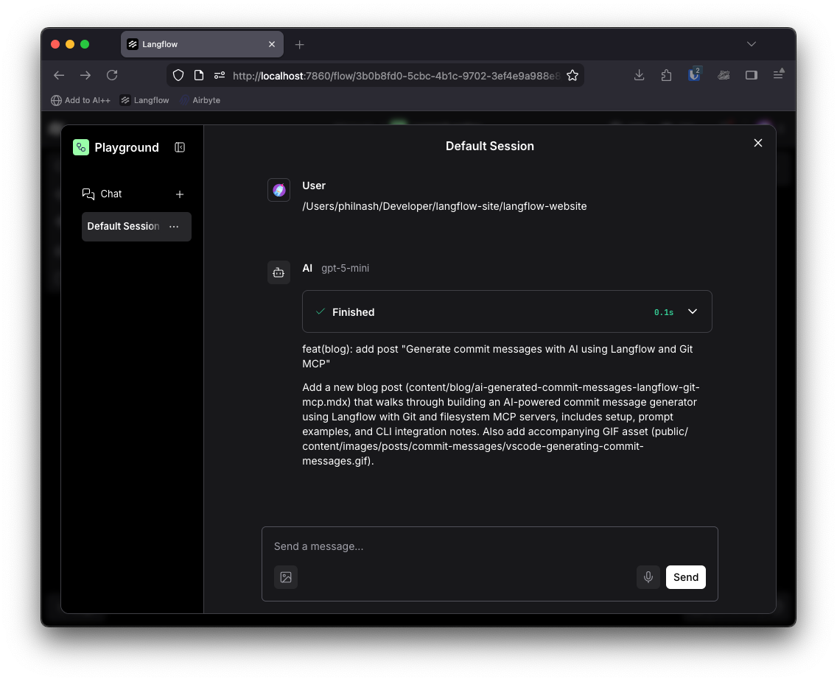Open the Airbyte bookmark
837x681 pixels.
[x=200, y=100]
